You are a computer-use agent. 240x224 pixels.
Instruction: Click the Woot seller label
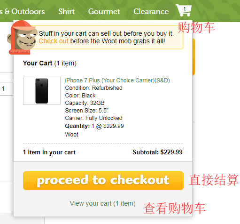point(71,135)
